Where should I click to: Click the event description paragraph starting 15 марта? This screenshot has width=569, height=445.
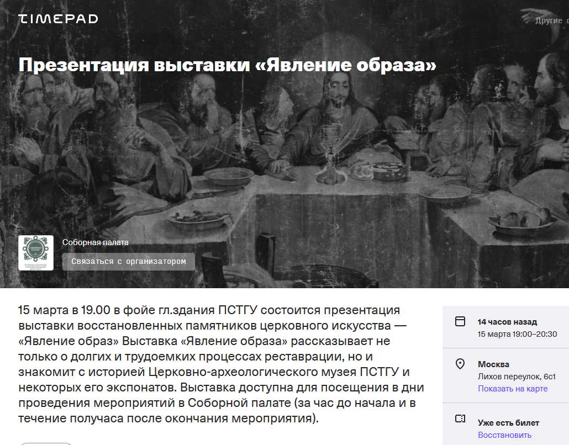(222, 364)
